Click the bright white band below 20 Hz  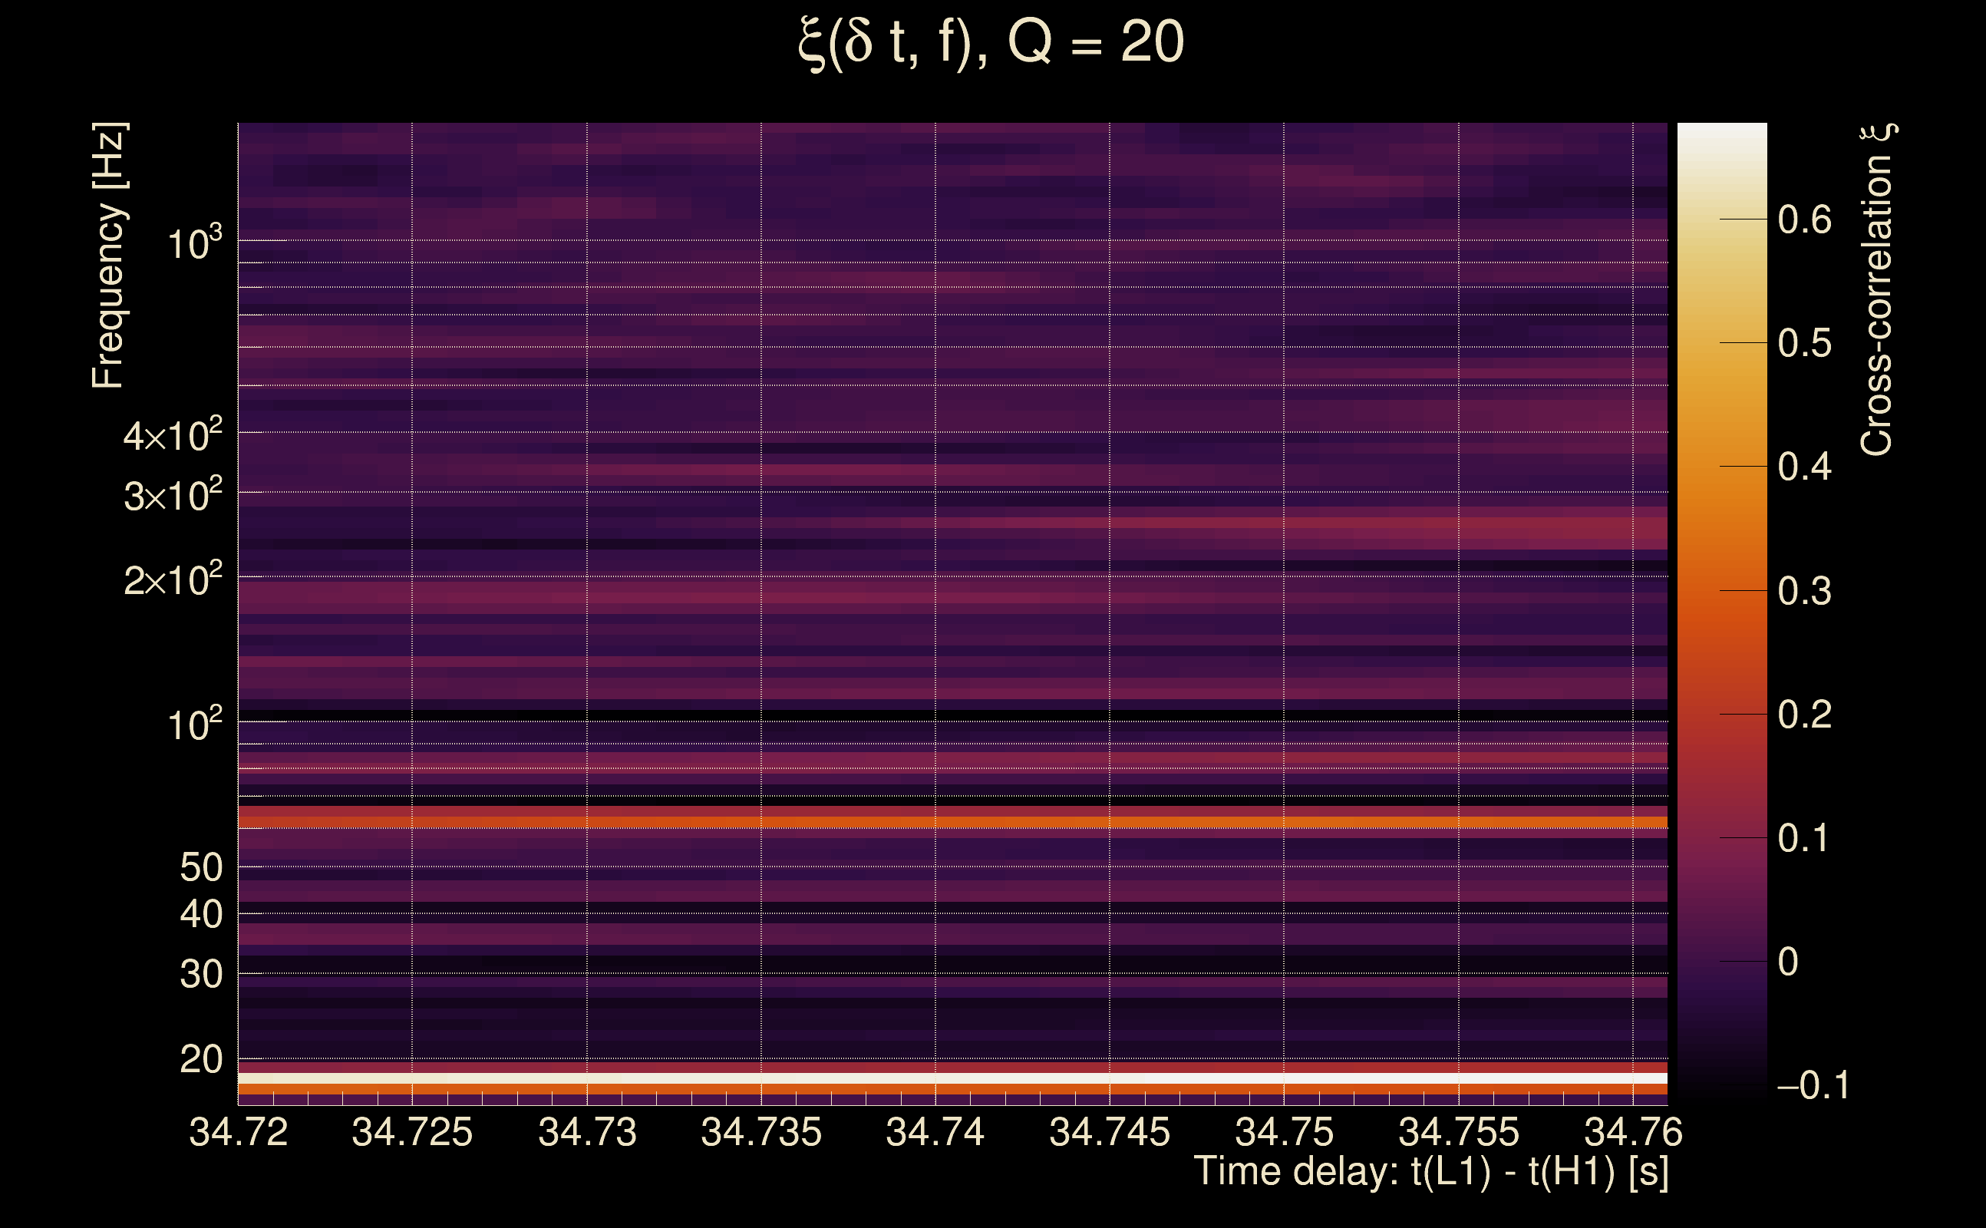tap(952, 1078)
